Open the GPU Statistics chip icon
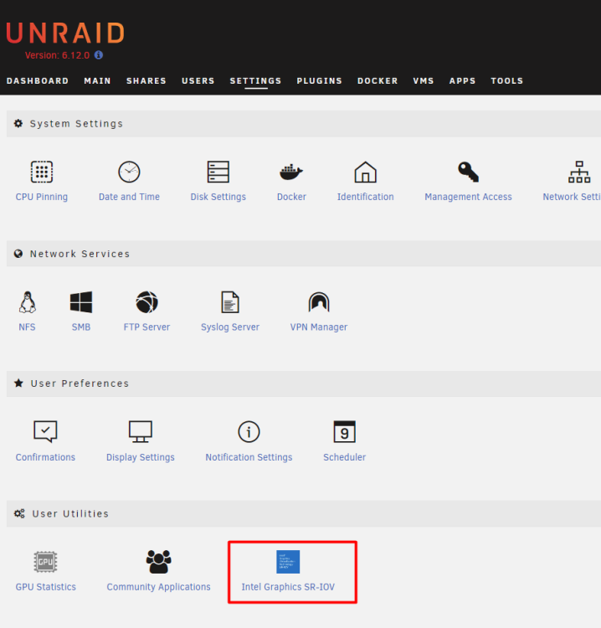The width and height of the screenshot is (601, 628). [45, 562]
